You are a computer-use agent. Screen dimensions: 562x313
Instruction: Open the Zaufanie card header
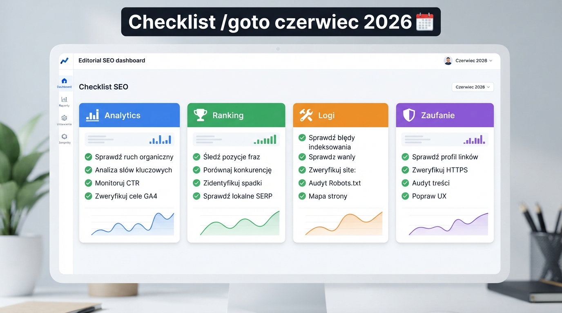click(445, 115)
